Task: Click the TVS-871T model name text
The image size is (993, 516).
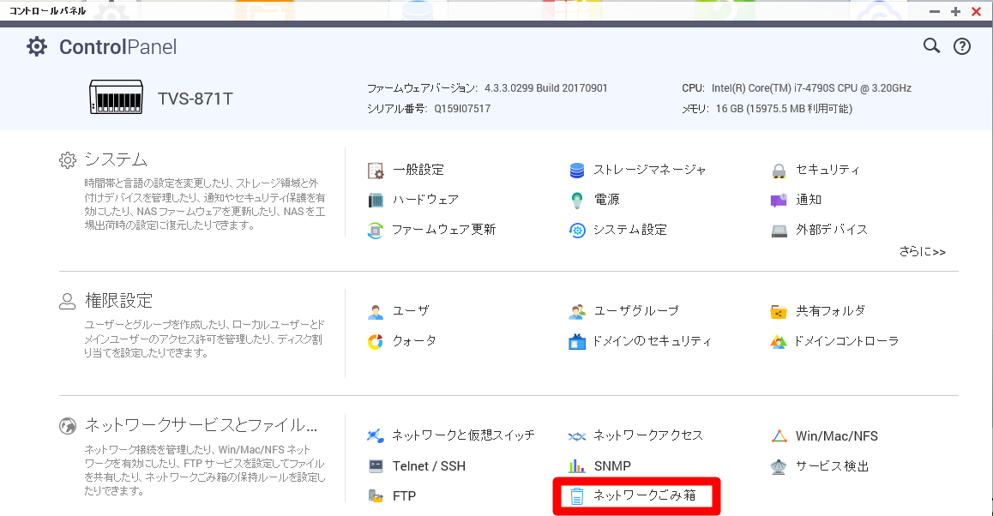Action: tap(195, 99)
